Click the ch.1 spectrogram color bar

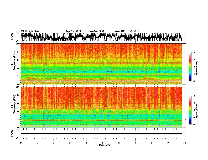pos(190,67)
